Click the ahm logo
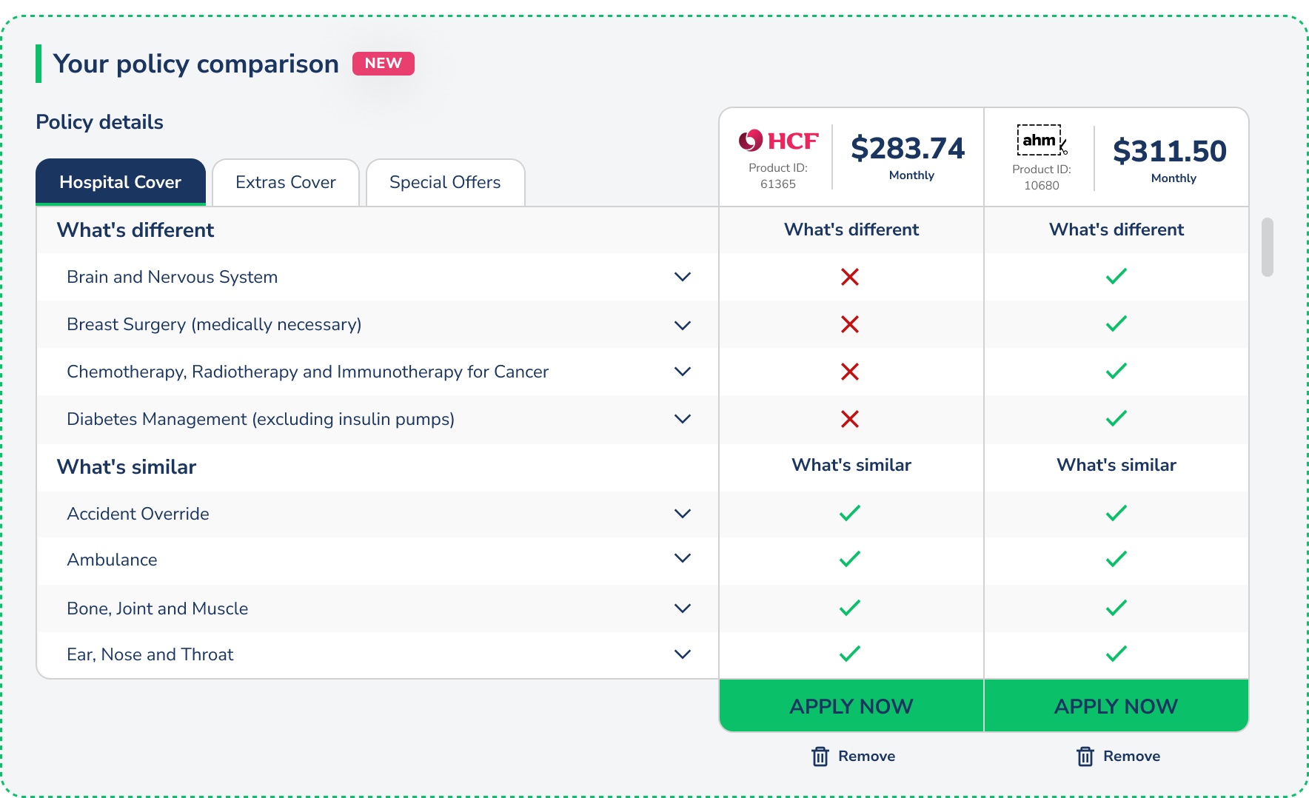The image size is (1309, 798). pos(1041,140)
